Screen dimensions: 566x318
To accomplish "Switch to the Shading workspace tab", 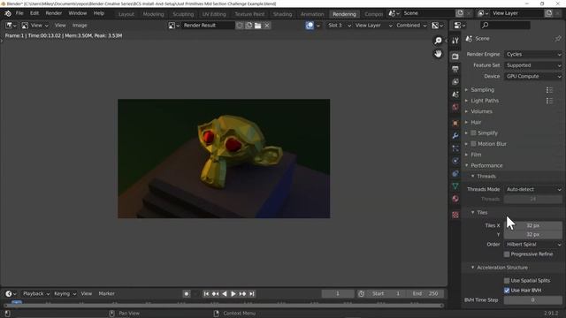I will coord(282,14).
